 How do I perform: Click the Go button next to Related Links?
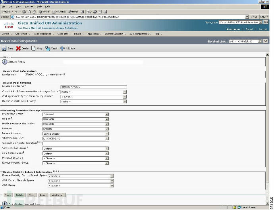tap(265, 41)
